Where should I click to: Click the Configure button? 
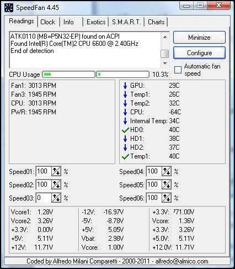pyautogui.click(x=199, y=53)
